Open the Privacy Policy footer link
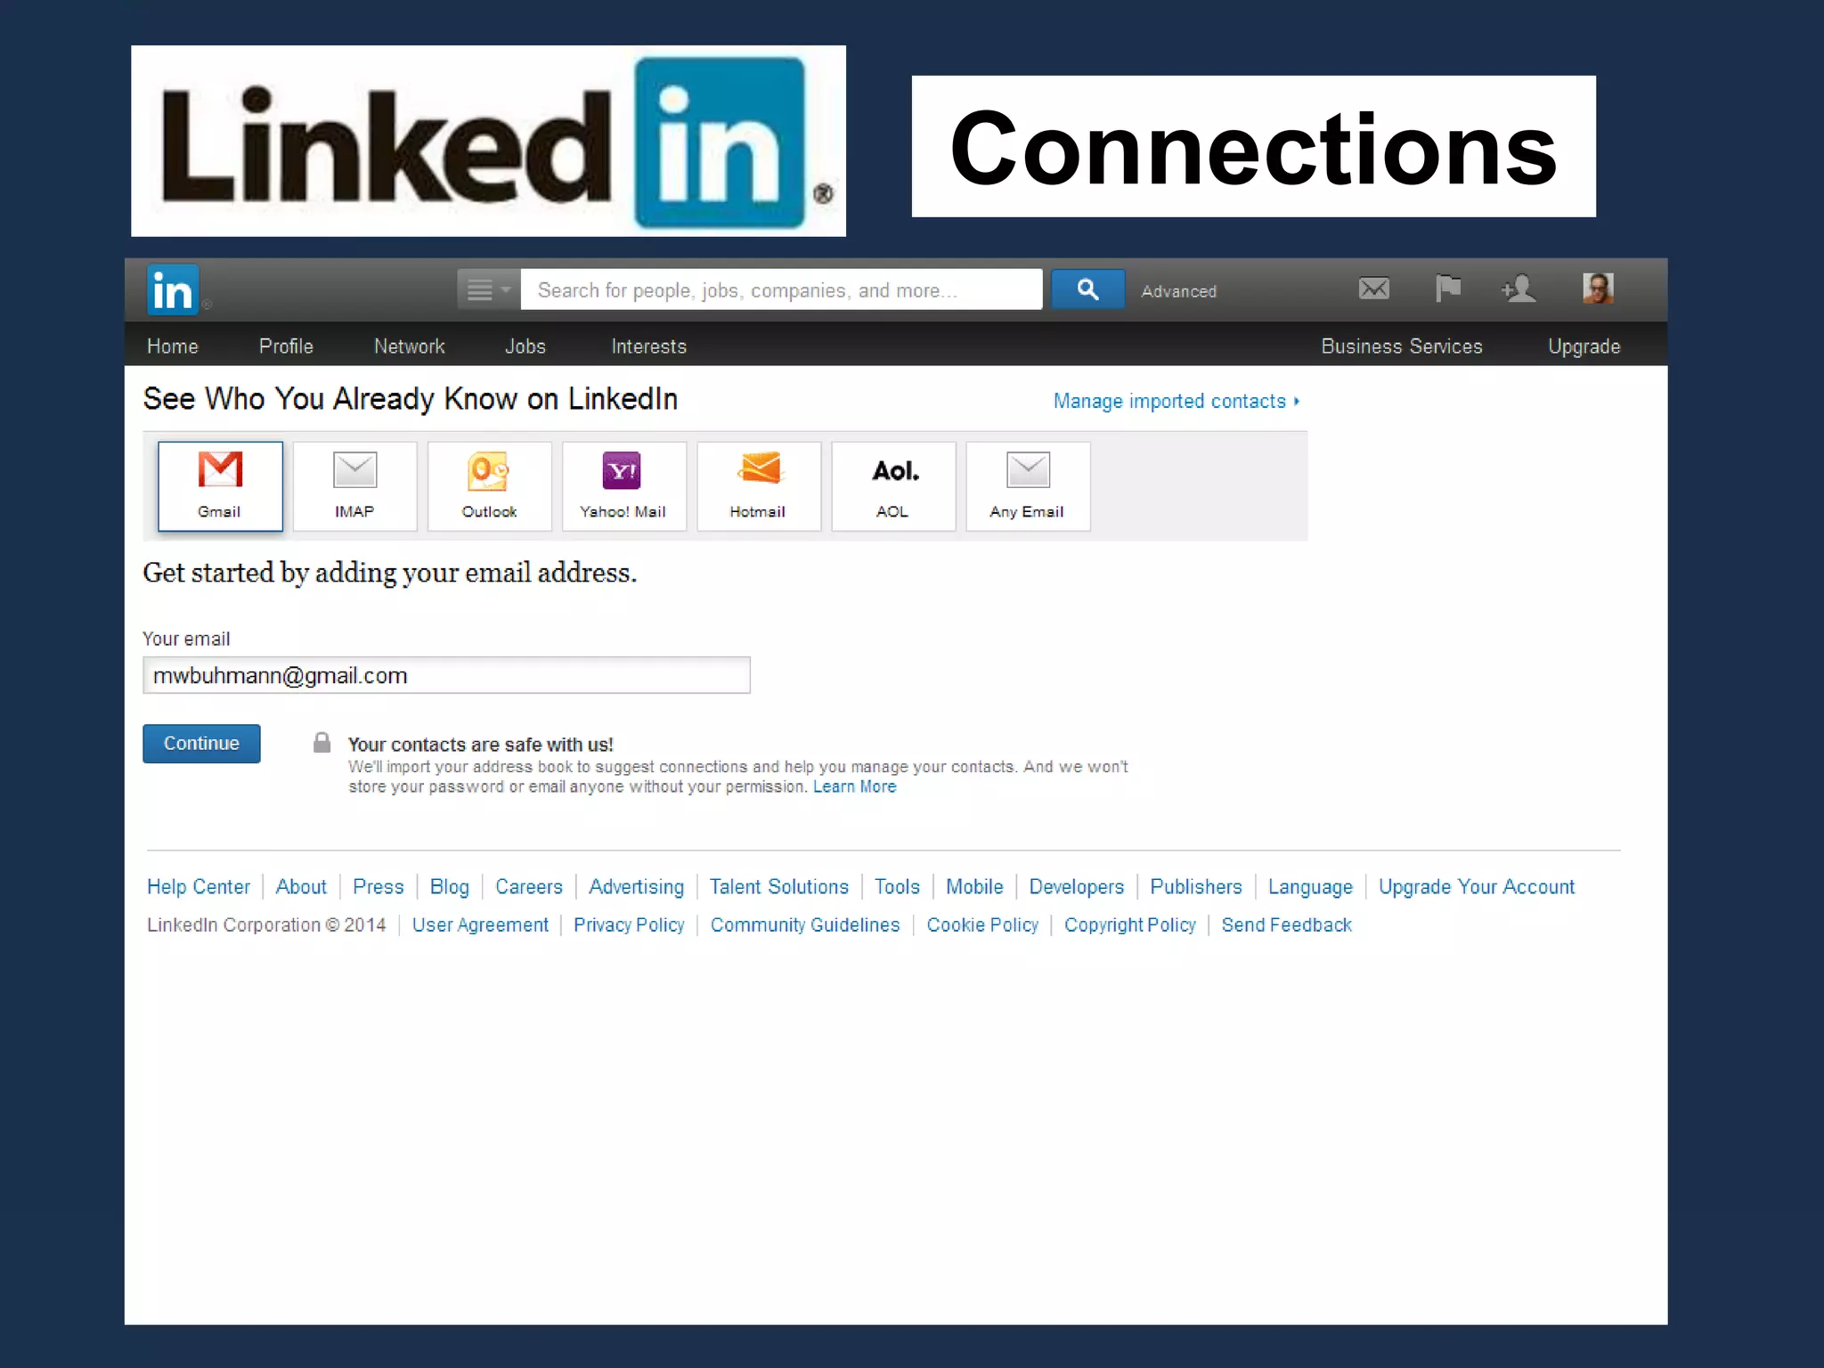1824x1368 pixels. [x=629, y=925]
